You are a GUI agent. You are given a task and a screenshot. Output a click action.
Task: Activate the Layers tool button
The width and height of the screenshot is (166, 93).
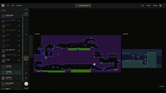click(x=26, y=58)
